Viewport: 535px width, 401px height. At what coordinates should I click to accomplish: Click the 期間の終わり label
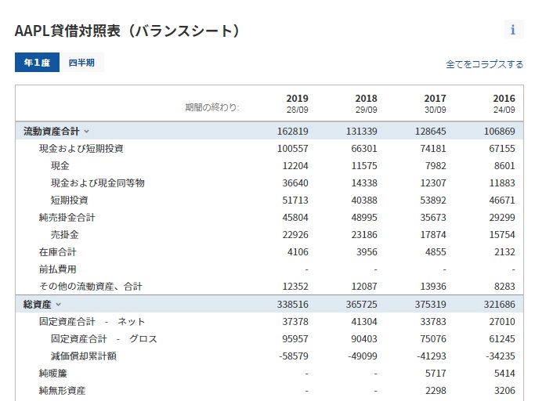pos(212,107)
